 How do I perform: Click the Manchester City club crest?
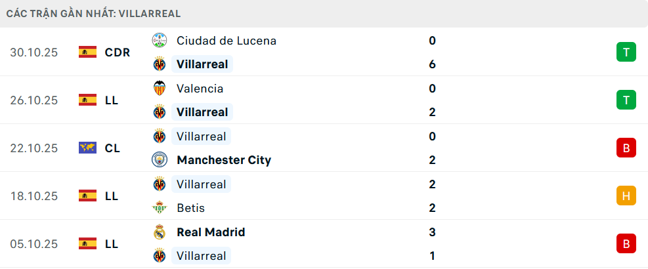click(159, 160)
